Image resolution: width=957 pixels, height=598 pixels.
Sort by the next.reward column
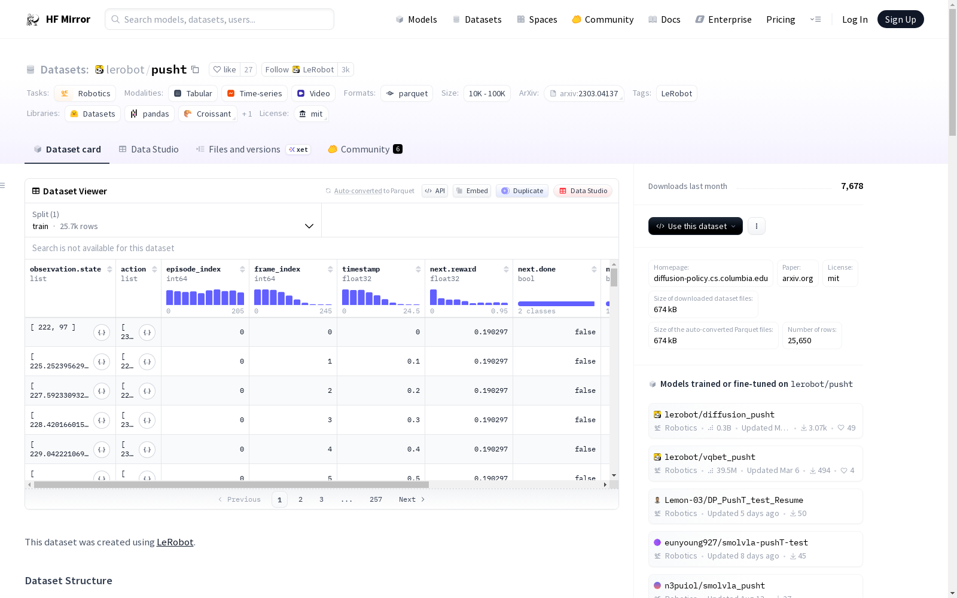coord(506,269)
